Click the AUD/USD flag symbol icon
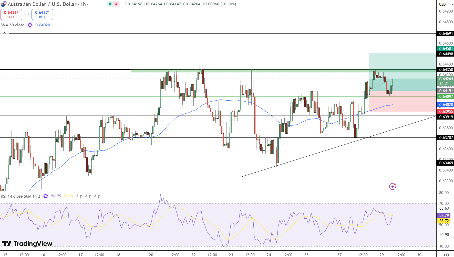 coord(4,4)
